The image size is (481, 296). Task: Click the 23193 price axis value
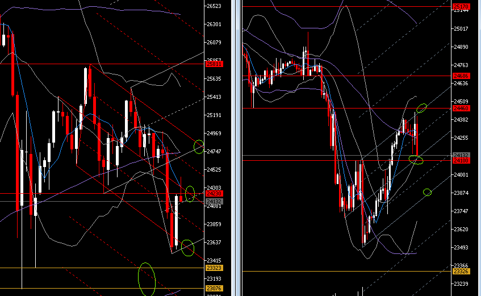click(x=214, y=278)
